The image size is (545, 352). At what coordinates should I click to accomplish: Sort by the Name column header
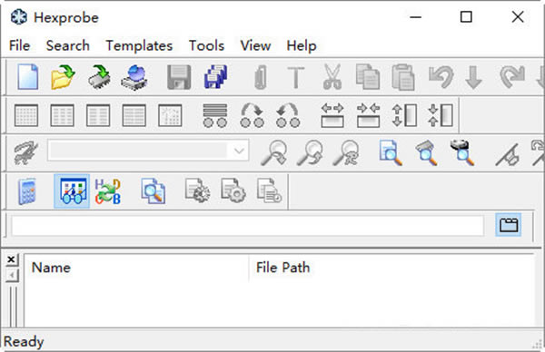[136, 268]
